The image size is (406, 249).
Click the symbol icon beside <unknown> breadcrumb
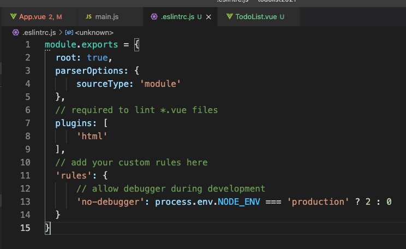click(x=69, y=32)
